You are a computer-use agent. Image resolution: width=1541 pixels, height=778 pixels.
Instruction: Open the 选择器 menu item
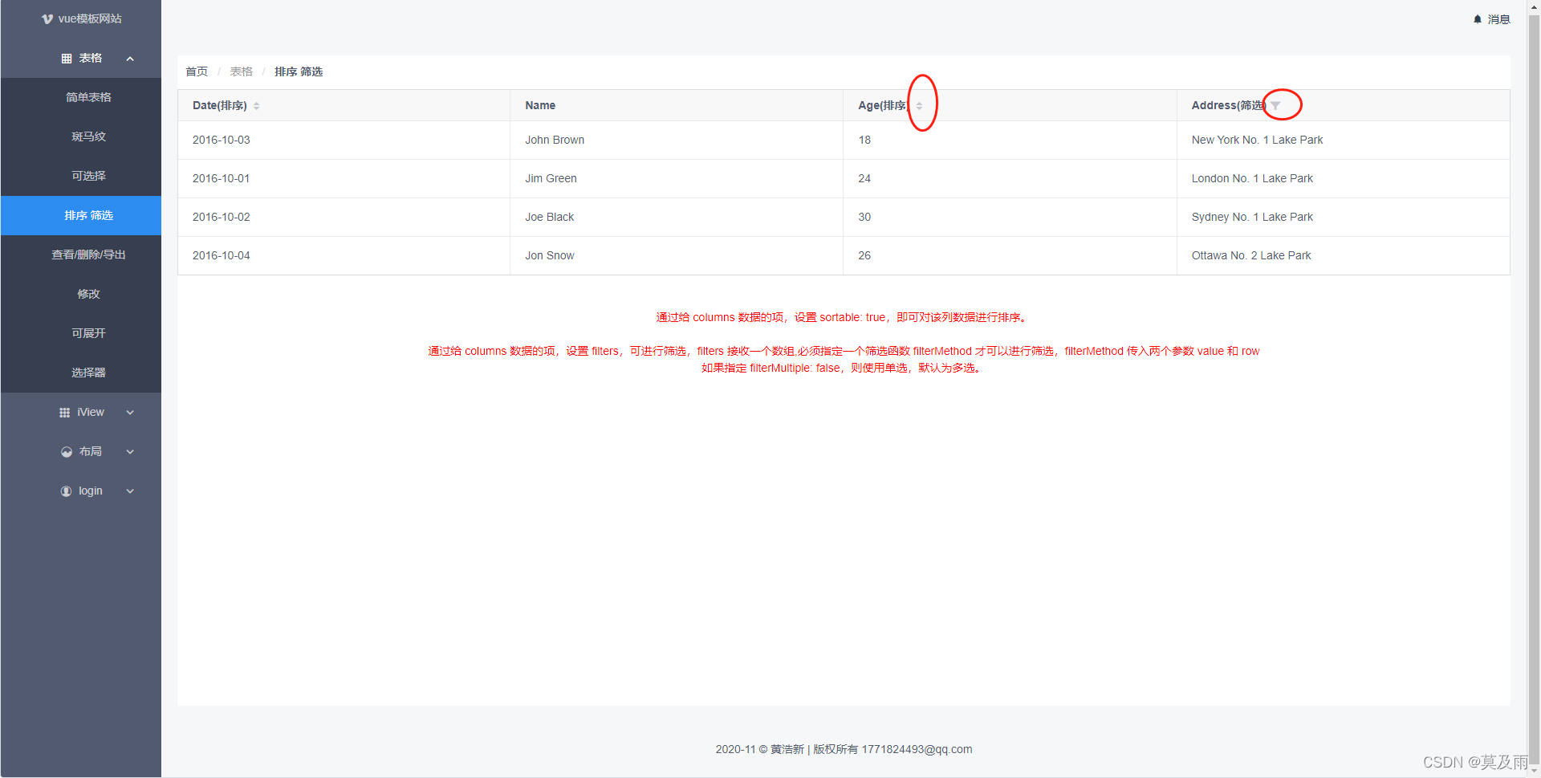81,373
